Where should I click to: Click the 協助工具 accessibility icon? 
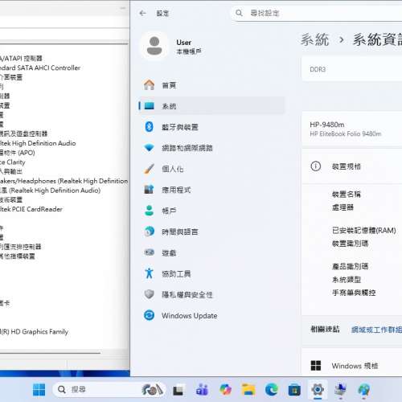pyautogui.click(x=149, y=273)
